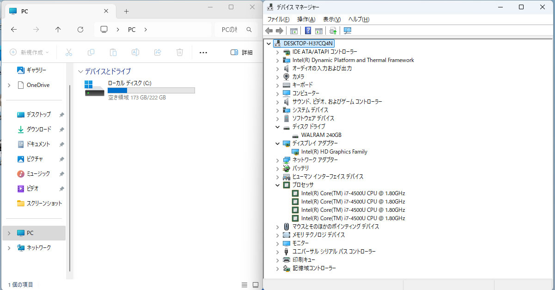555x290 pixels.
Task: Click the Delete trash can icon
Action: point(180,52)
